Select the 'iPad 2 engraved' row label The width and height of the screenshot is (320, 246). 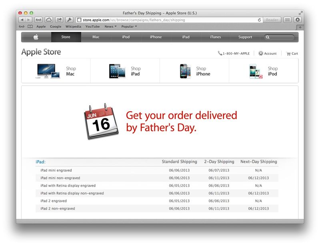click(54, 201)
